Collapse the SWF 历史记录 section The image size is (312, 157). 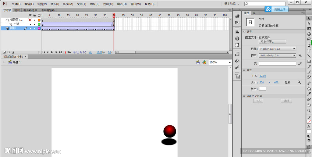tap(244, 96)
